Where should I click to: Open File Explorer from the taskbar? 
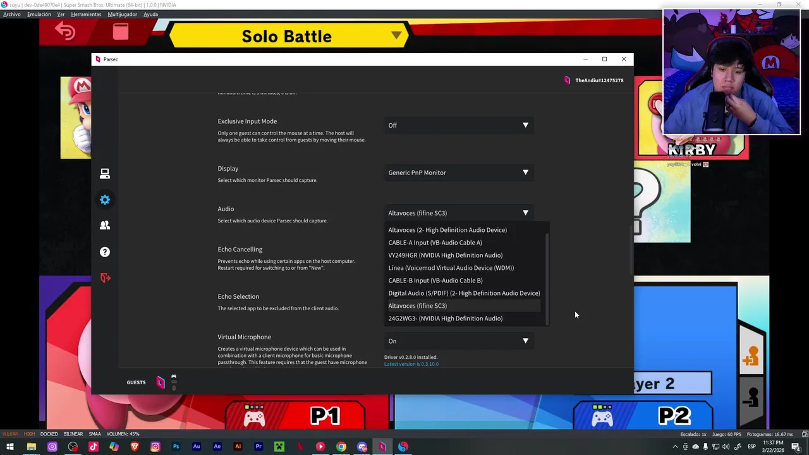(31, 447)
